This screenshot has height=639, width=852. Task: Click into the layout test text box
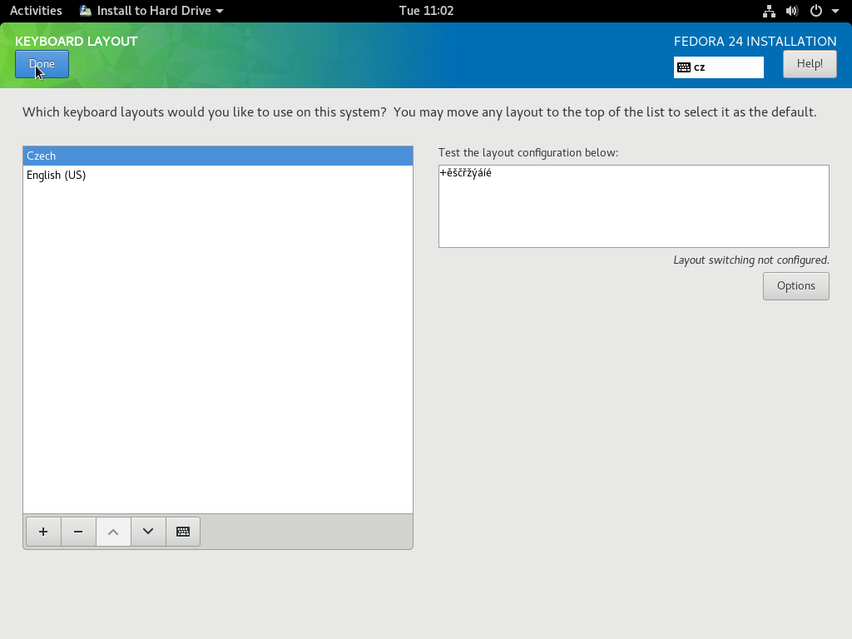(633, 206)
